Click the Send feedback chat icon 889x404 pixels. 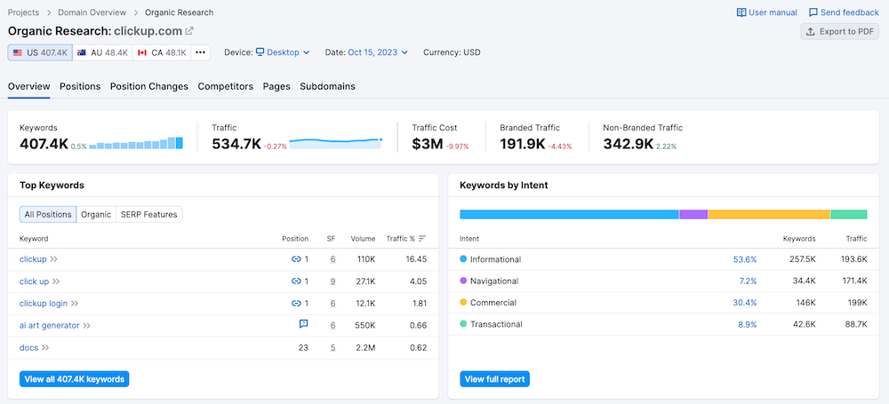coord(813,12)
